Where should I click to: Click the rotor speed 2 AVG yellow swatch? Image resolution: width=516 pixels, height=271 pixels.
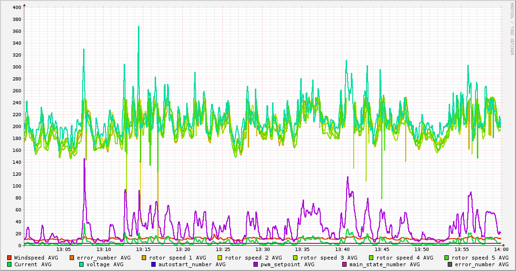coord(220,258)
